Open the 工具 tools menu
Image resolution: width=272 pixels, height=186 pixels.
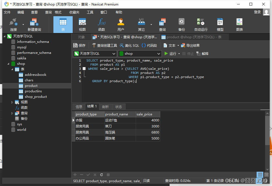click(90, 12)
